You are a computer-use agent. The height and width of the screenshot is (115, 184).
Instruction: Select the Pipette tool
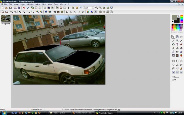click(173, 40)
